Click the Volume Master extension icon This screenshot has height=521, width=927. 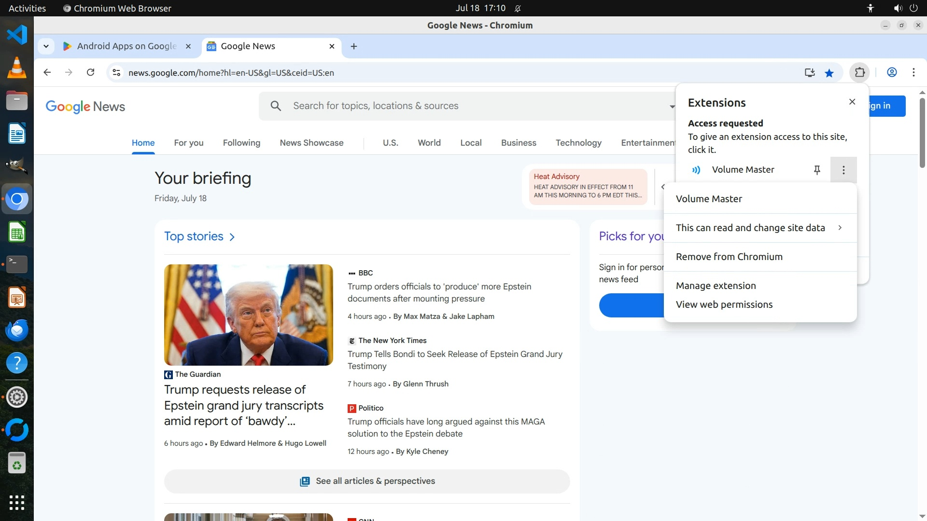(696, 170)
